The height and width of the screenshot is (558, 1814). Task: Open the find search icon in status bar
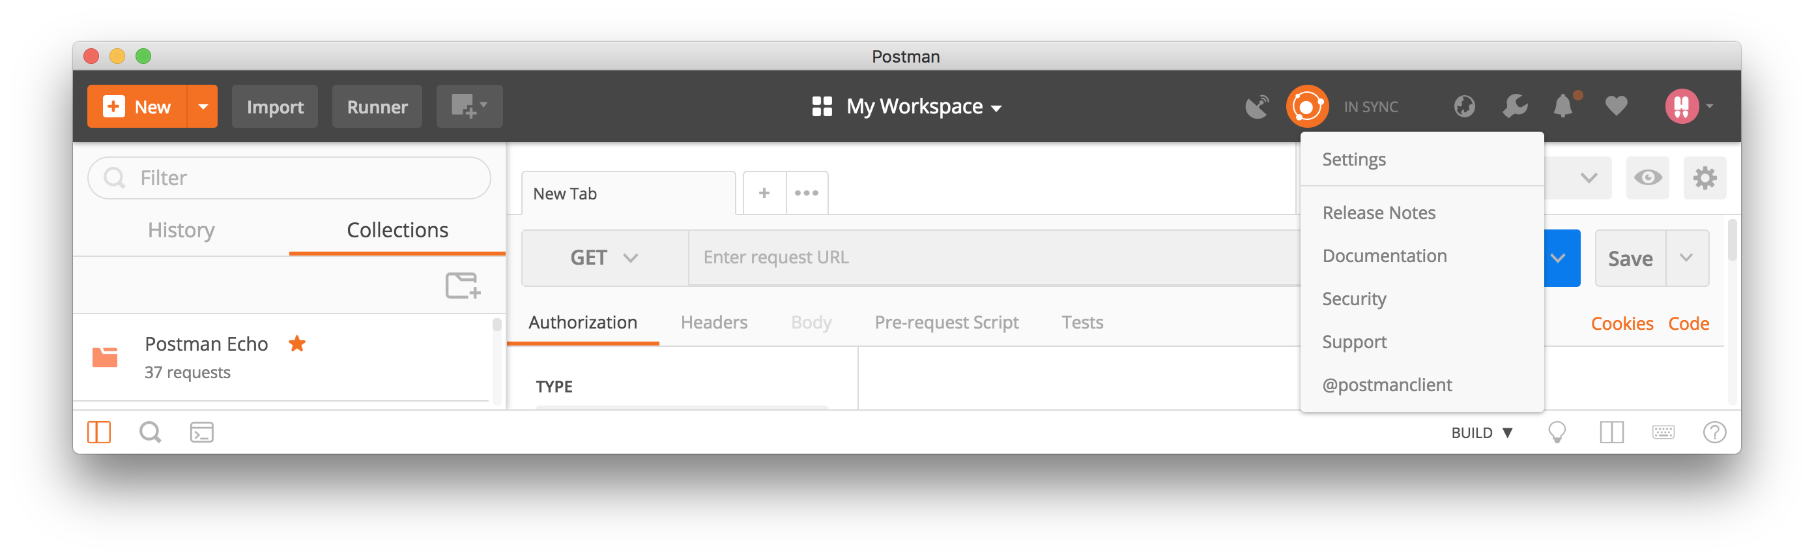pyautogui.click(x=150, y=432)
